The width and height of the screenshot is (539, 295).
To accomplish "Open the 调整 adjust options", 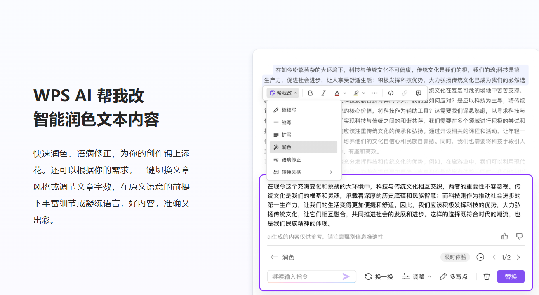I will (417, 276).
